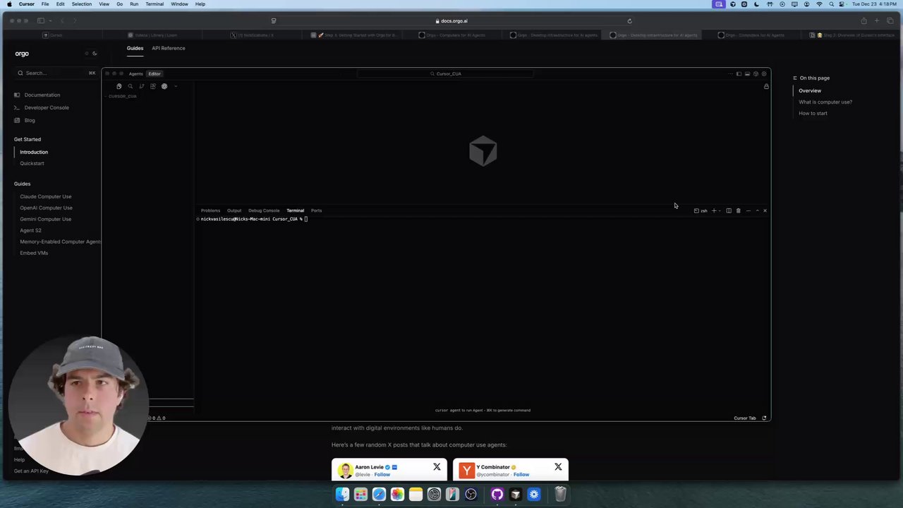
Task: Kill terminal with the trash icon
Action: click(739, 210)
